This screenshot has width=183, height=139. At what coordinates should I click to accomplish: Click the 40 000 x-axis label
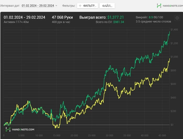(145, 136)
